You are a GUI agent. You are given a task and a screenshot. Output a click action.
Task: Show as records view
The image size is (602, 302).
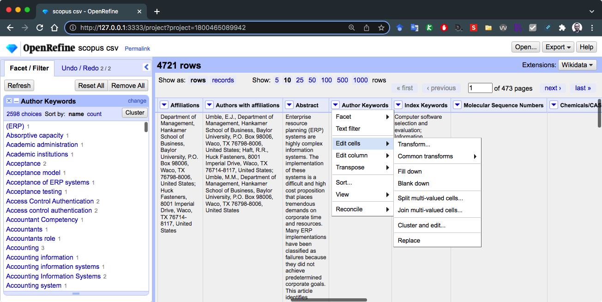point(223,80)
